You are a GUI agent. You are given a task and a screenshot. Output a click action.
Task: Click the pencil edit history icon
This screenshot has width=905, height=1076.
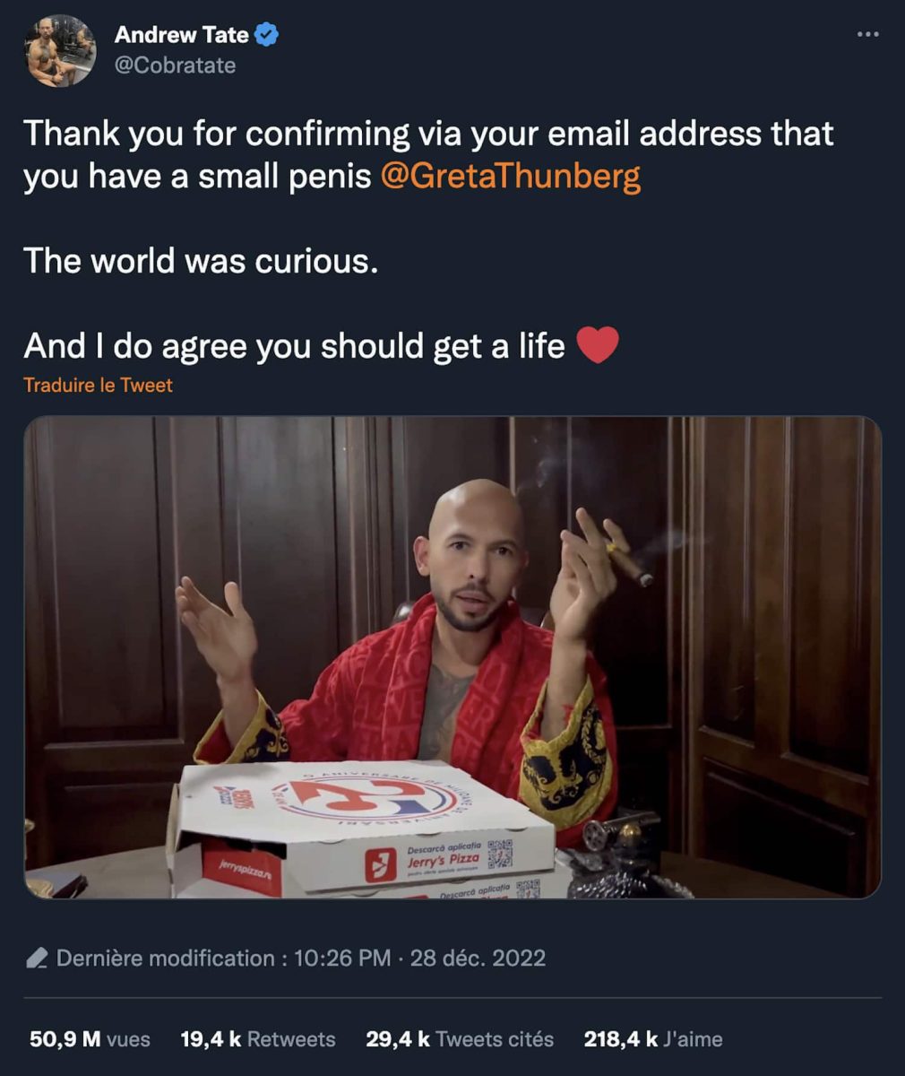click(37, 959)
